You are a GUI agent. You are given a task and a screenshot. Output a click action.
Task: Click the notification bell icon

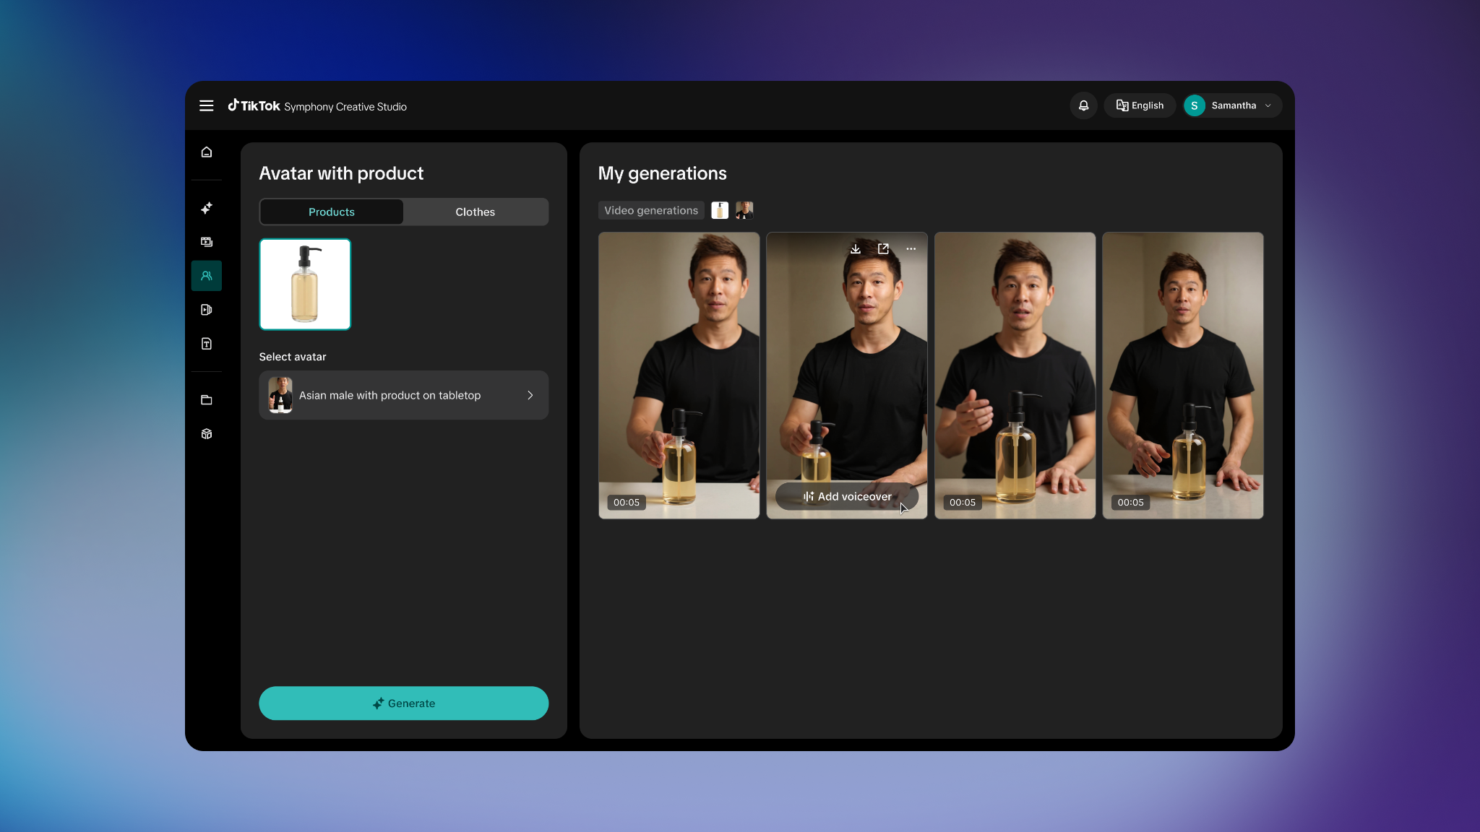click(1083, 105)
